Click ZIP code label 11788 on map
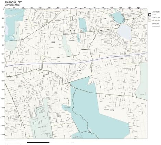 click(53, 42)
